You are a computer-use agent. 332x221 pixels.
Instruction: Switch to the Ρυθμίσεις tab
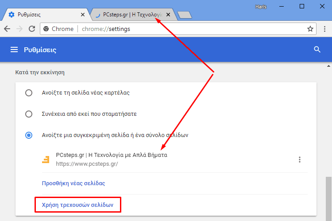[x=46, y=15]
